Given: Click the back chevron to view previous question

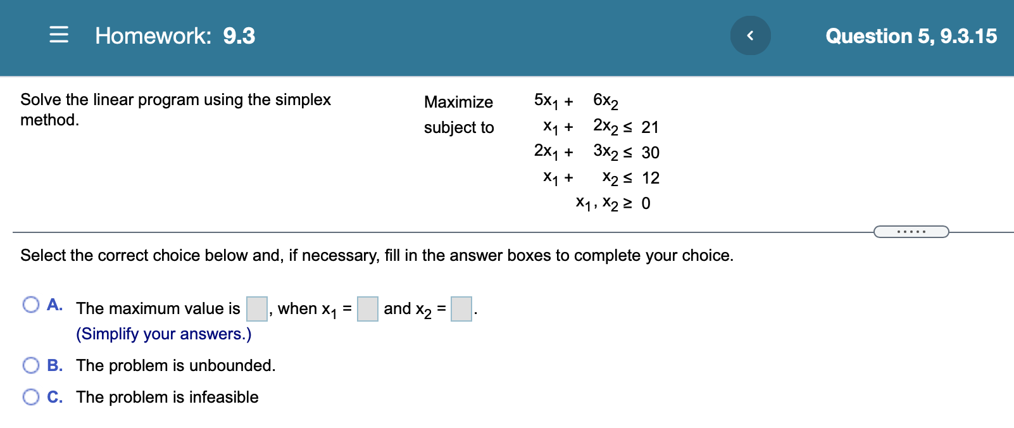Looking at the screenshot, I should point(750,35).
